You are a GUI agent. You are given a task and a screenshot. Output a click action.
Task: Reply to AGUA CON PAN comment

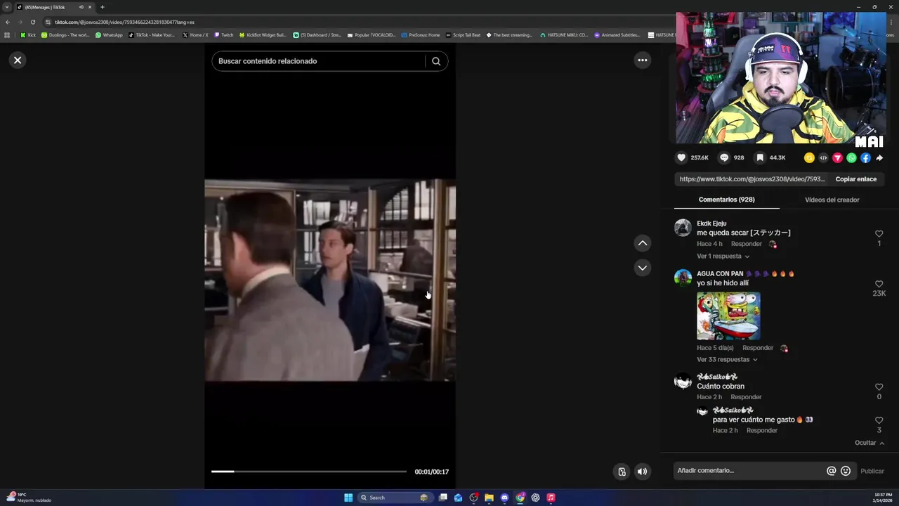click(757, 348)
